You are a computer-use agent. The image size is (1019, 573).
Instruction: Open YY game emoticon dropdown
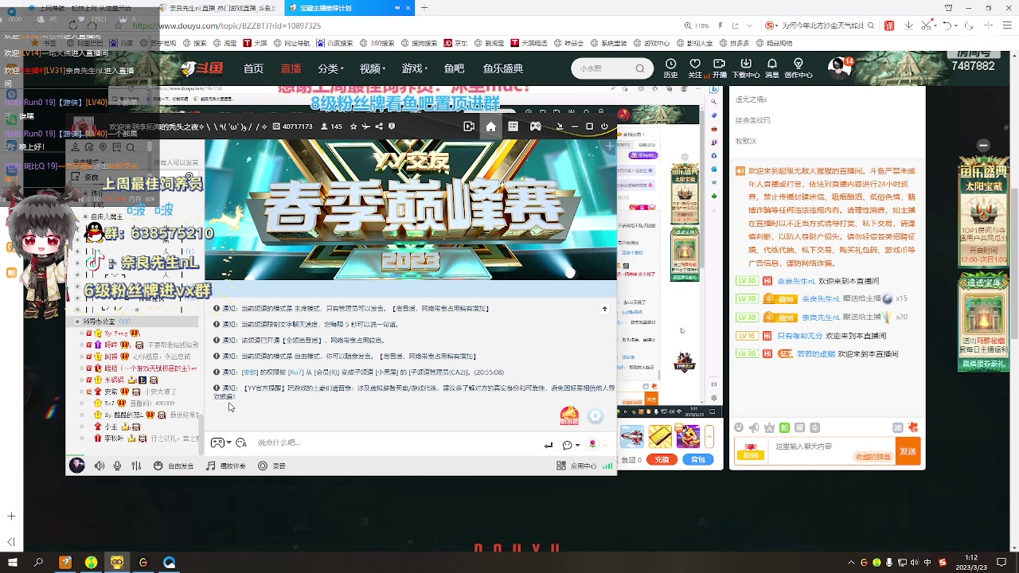pos(221,442)
